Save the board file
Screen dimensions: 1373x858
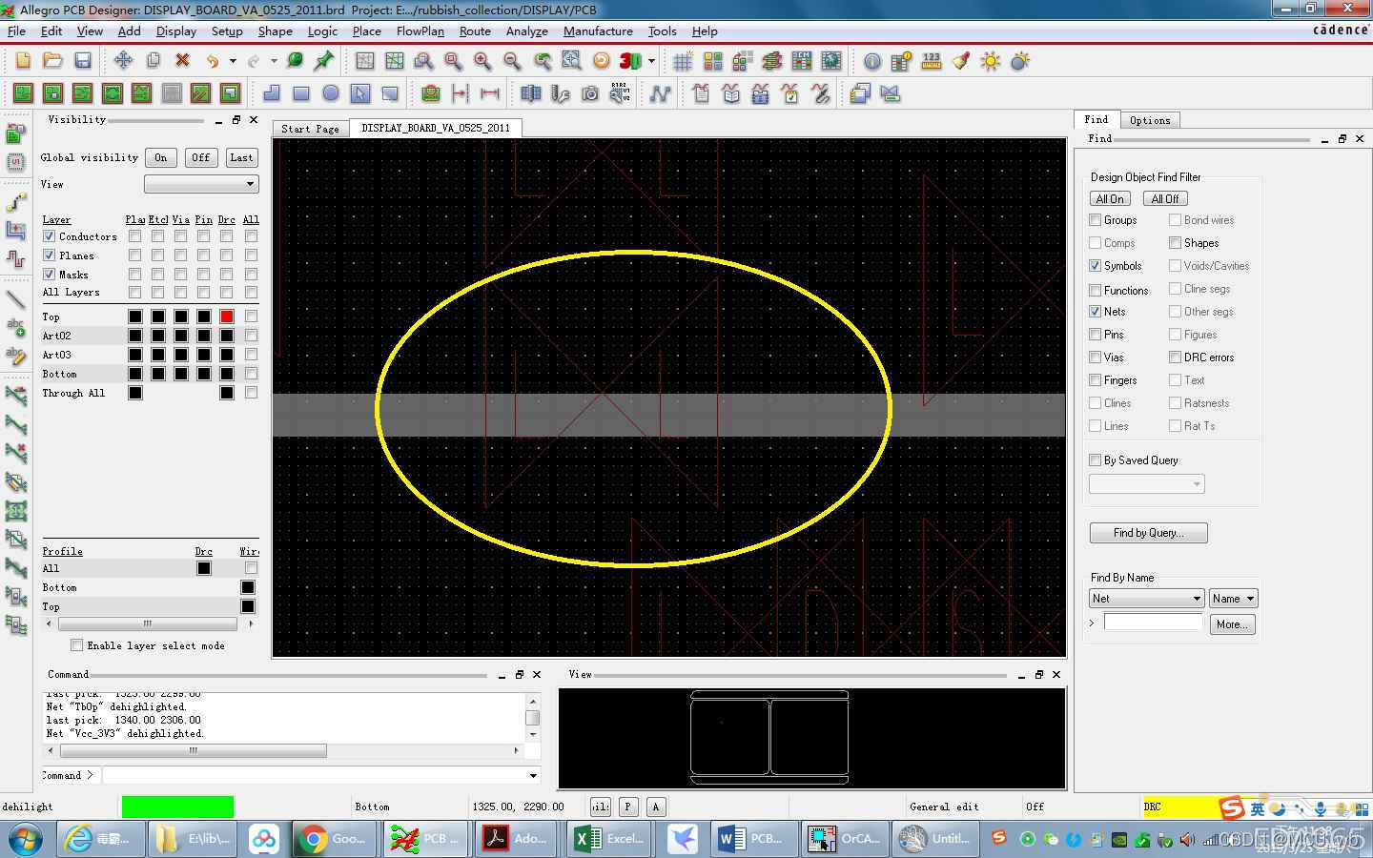pos(84,61)
